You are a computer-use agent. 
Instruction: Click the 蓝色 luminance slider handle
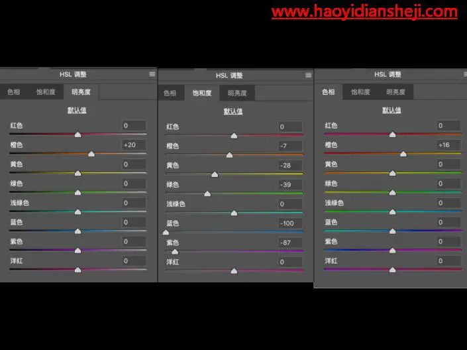tap(78, 231)
